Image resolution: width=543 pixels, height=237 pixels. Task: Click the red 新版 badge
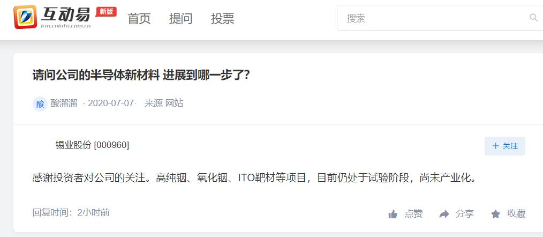coord(106,11)
